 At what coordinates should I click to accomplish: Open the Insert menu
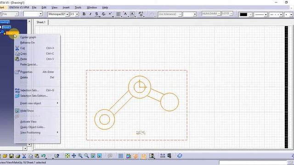click(66, 7)
